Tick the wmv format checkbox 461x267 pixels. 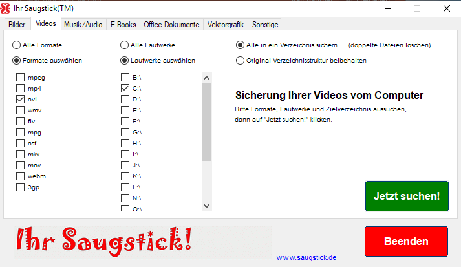click(20, 111)
